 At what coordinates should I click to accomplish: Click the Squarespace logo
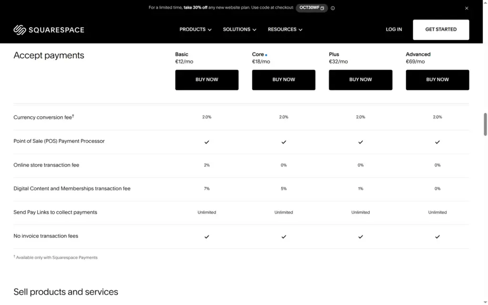[x=49, y=30]
